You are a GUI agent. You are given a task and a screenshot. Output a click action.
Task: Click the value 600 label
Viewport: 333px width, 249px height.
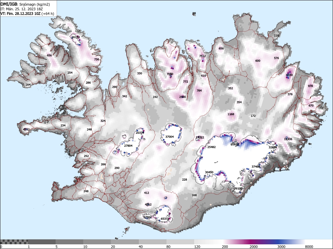(258, 61)
